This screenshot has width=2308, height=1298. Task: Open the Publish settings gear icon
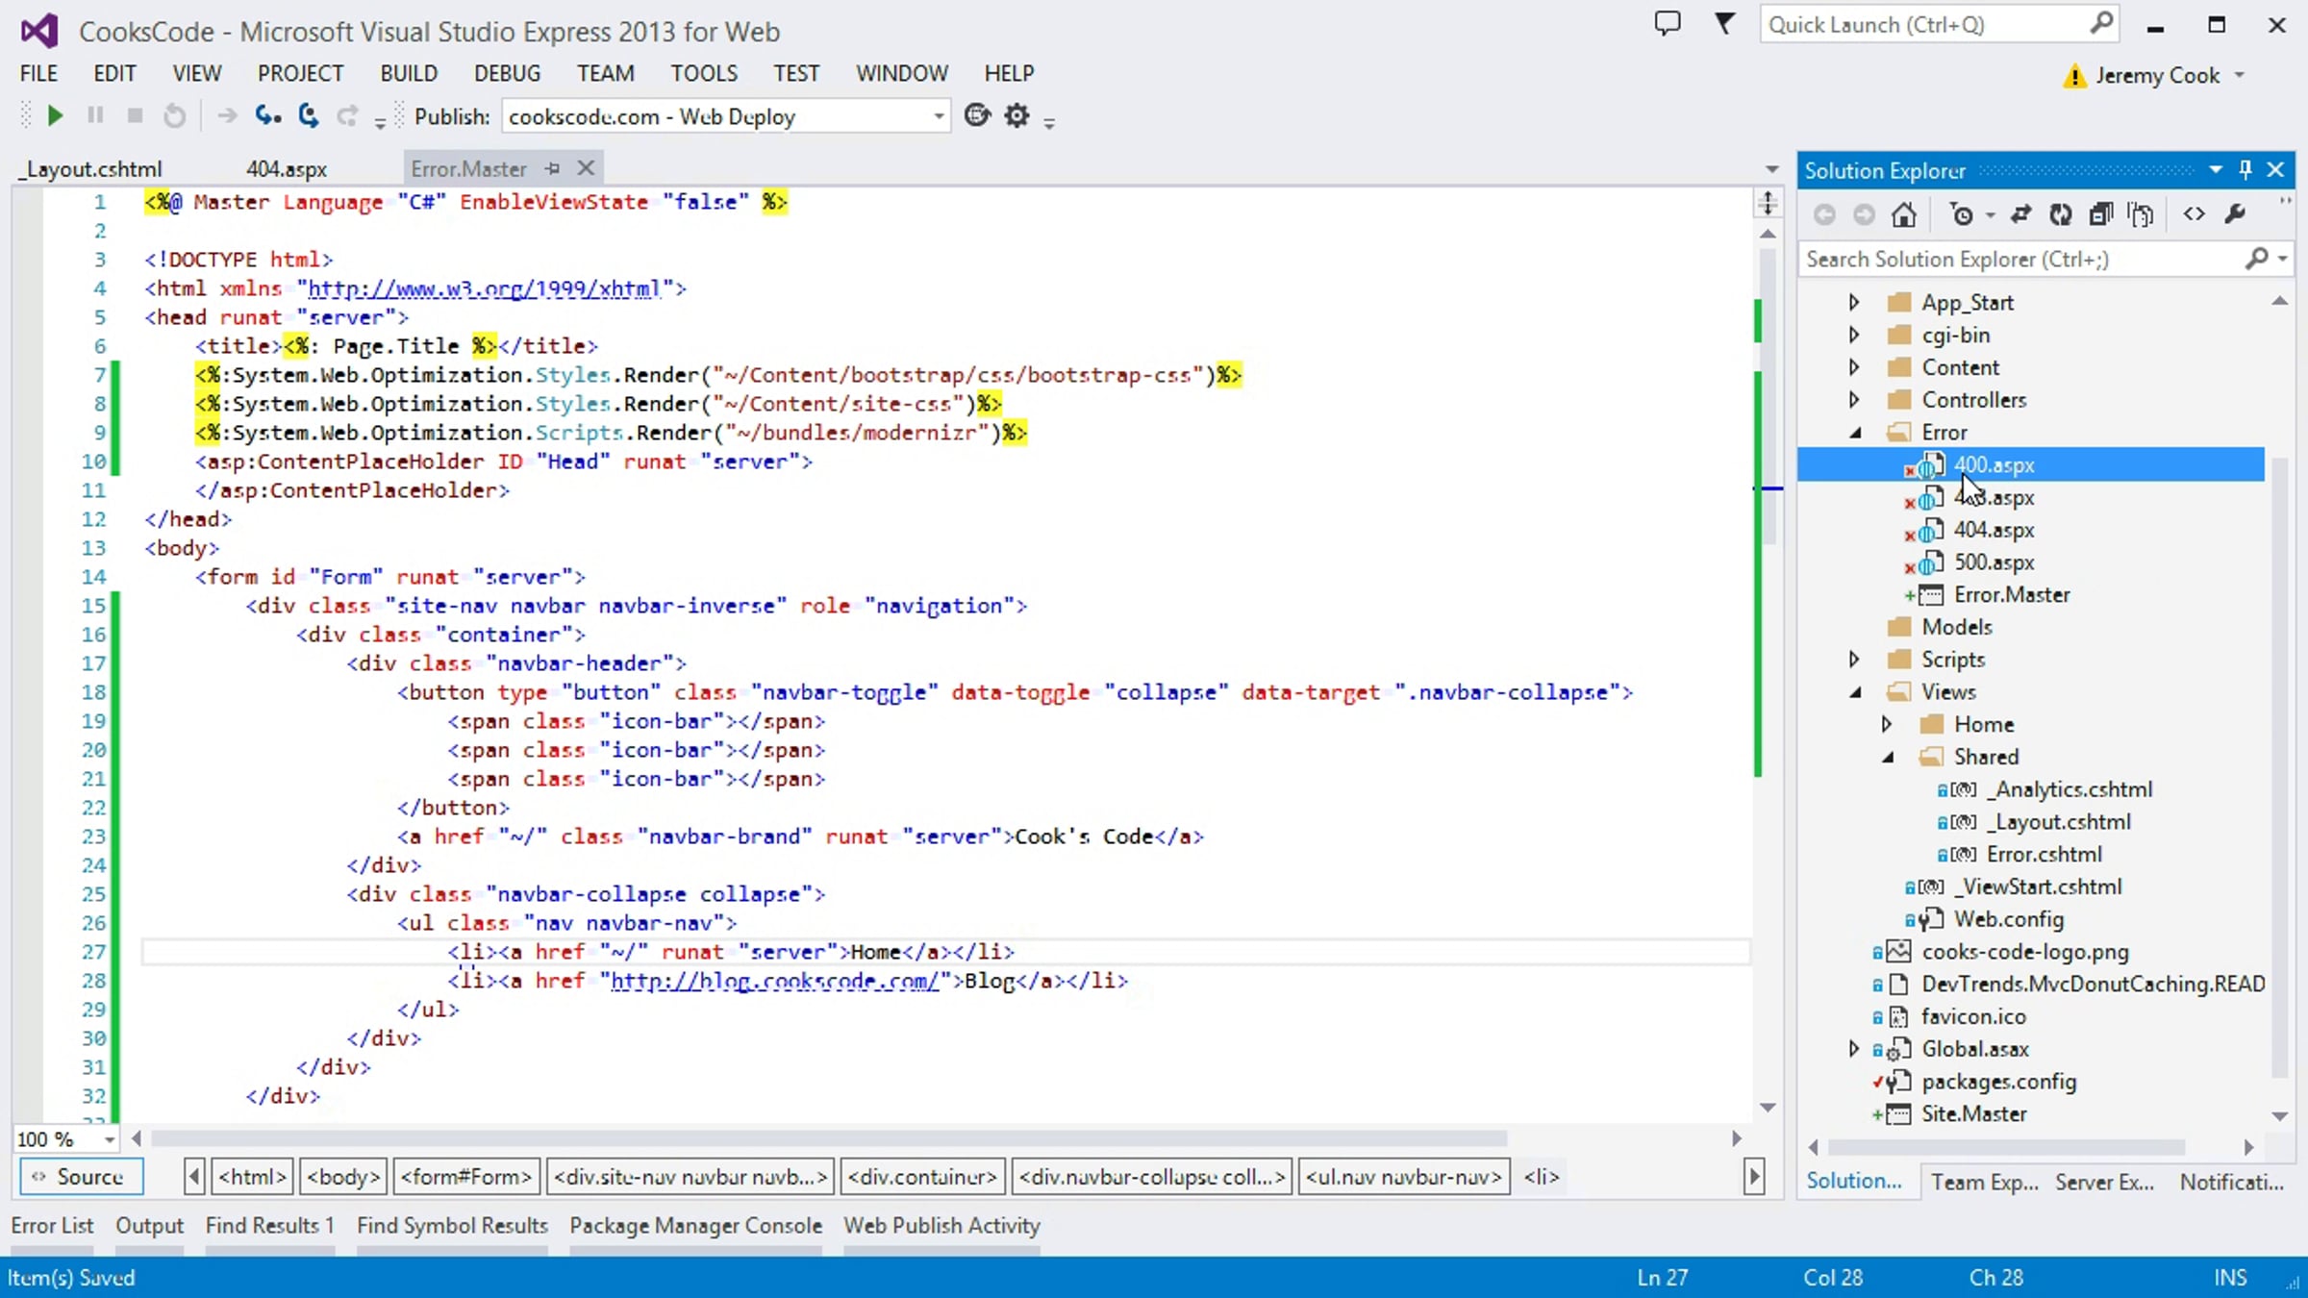(x=1016, y=116)
